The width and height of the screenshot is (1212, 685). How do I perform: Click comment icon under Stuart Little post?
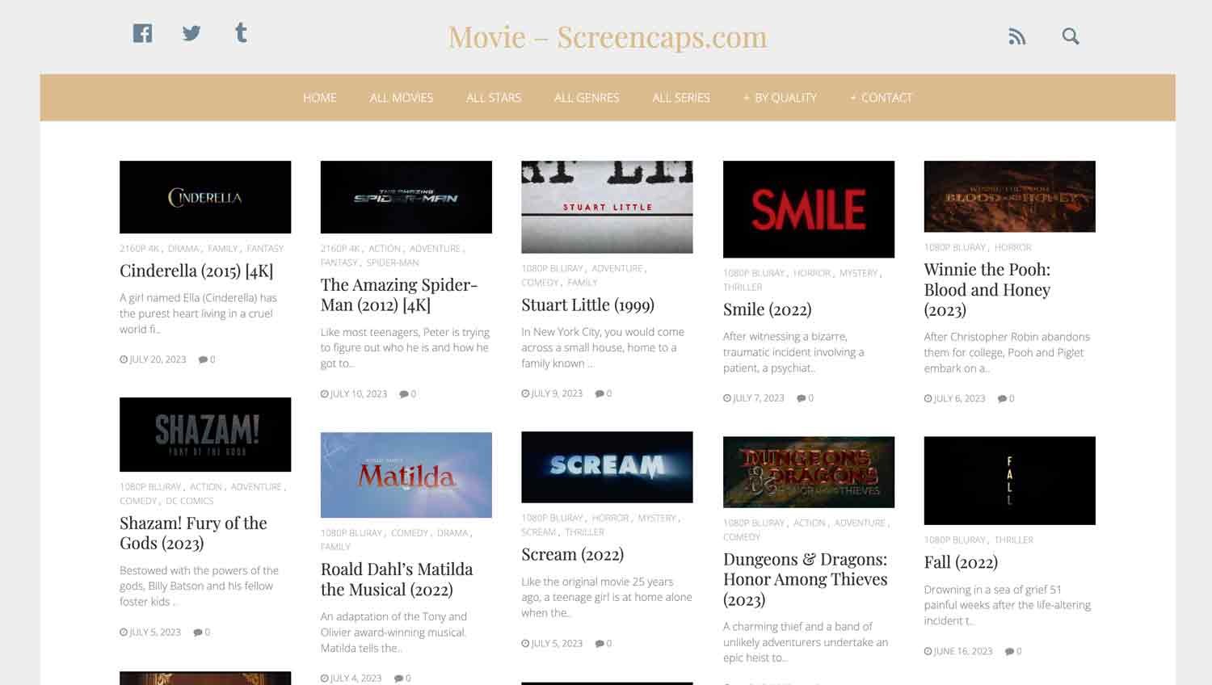click(600, 393)
